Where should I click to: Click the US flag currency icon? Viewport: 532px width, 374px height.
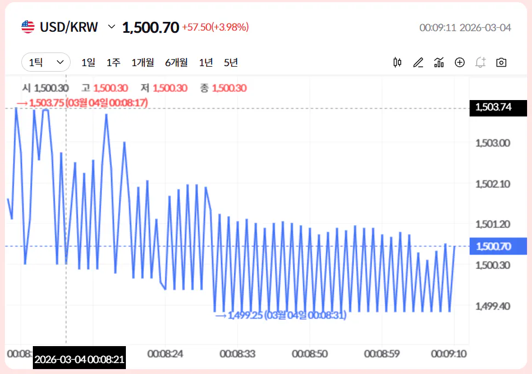coord(28,27)
